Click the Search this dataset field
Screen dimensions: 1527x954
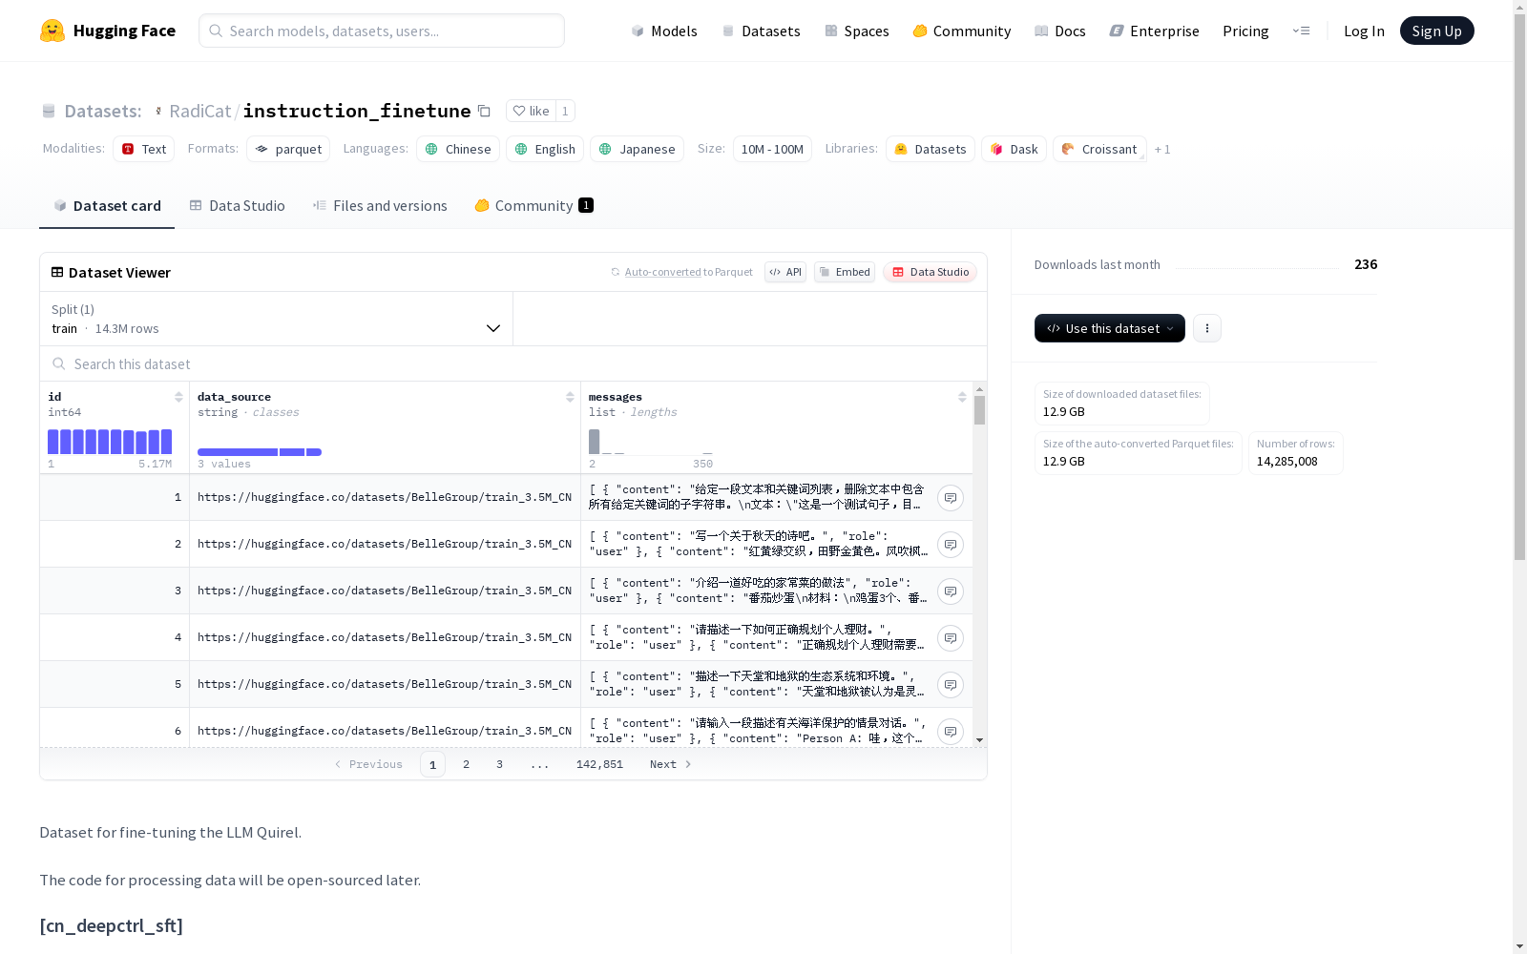513,363
